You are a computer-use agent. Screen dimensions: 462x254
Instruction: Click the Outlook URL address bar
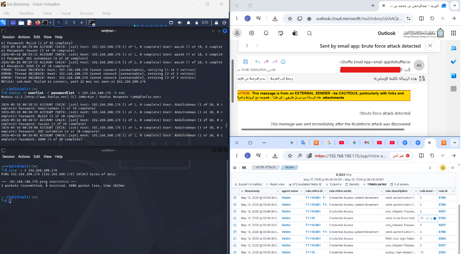click(x=359, y=18)
